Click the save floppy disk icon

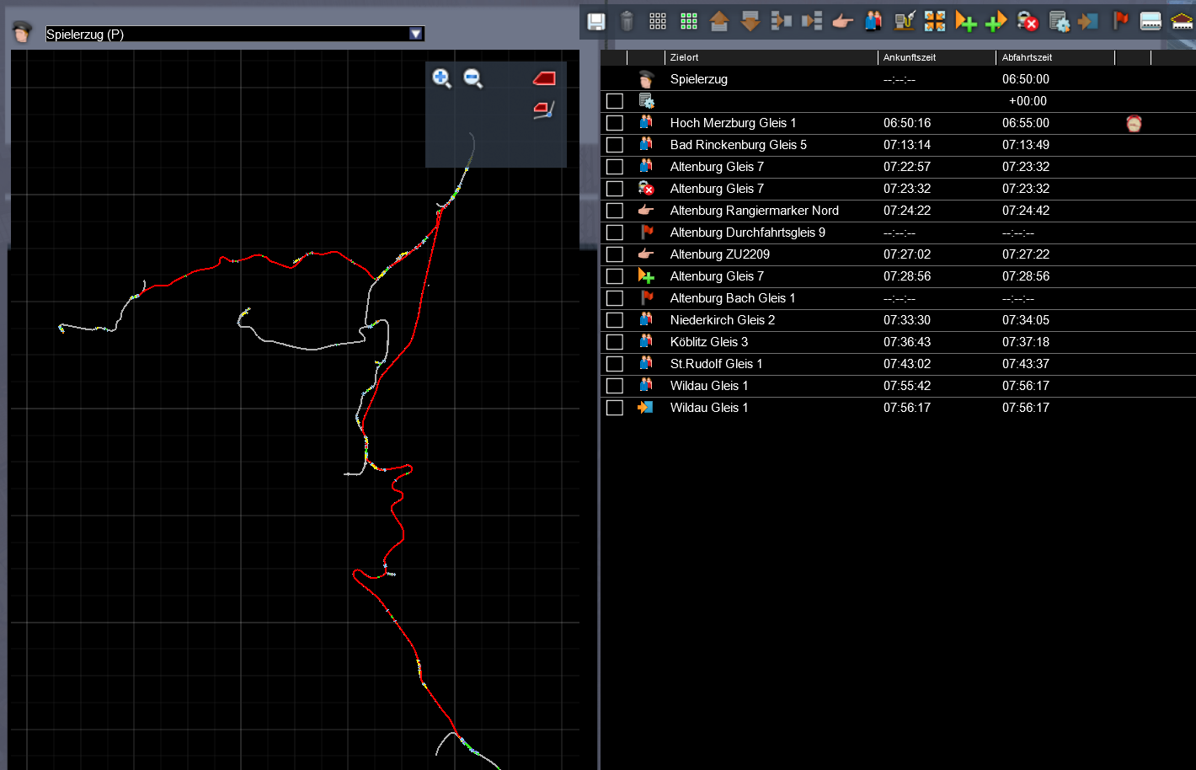point(596,22)
